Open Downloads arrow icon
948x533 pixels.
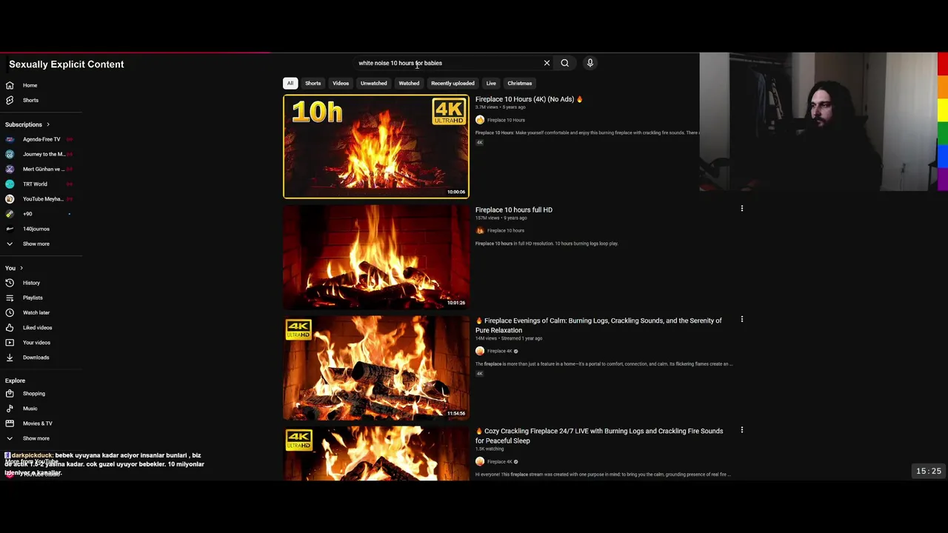[x=10, y=357]
